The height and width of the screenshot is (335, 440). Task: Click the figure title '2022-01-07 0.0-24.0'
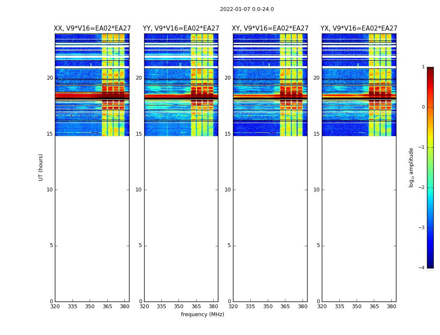pyautogui.click(x=247, y=9)
